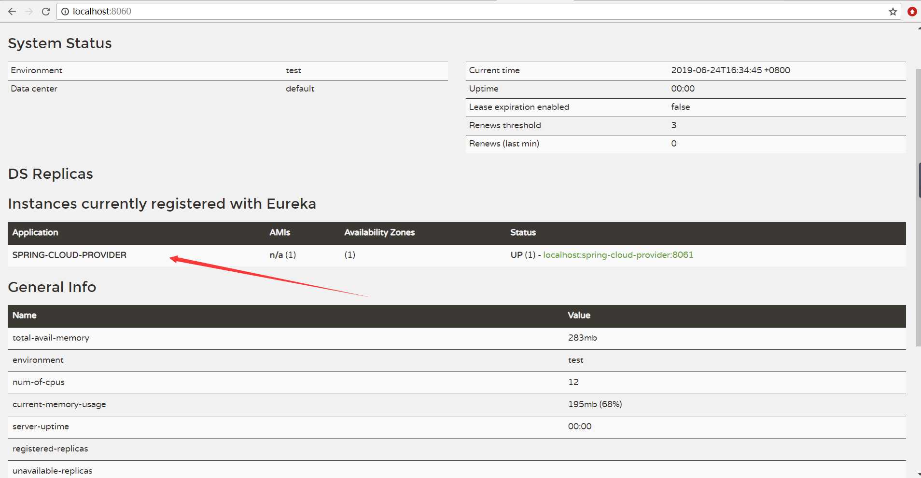Select the Data center label
Viewport: 921px width, 478px height.
34,89
